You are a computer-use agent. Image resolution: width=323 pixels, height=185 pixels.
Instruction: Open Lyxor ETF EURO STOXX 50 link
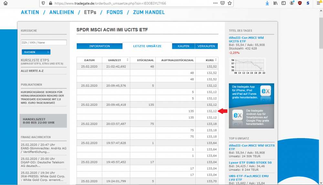[x=250, y=162]
